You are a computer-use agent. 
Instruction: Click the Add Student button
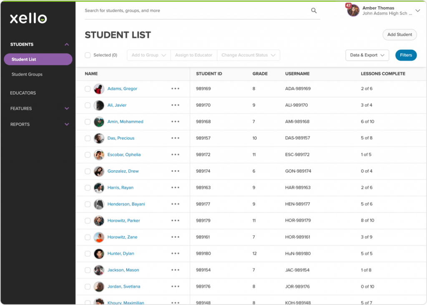tap(399, 35)
